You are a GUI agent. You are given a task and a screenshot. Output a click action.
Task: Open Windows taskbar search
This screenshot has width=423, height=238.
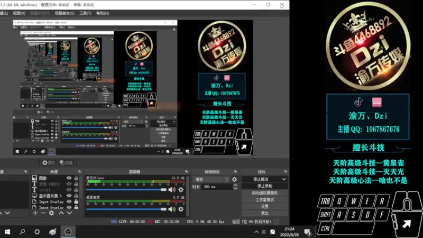pyautogui.click(x=22, y=232)
